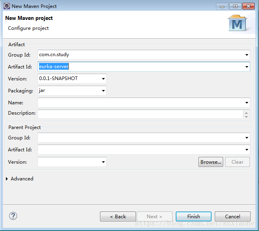This screenshot has height=231, width=259.
Task: Open the Parent Project Version dropdown
Action: point(103,162)
